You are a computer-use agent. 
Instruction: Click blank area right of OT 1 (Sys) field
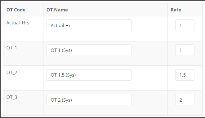(149, 50)
